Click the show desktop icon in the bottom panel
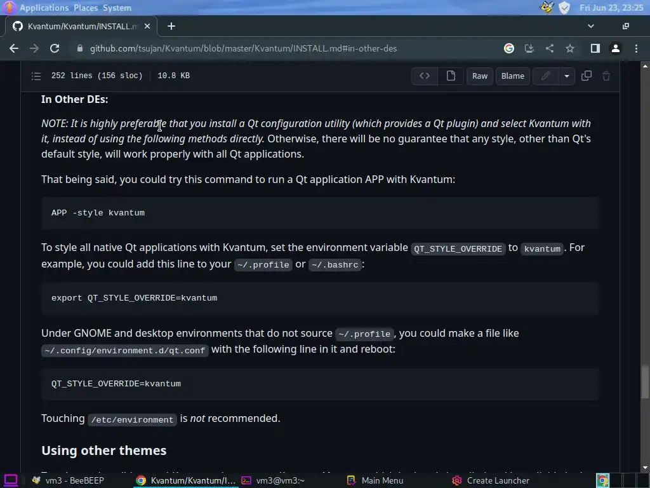Screen dimensions: 650x488 tap(10, 480)
